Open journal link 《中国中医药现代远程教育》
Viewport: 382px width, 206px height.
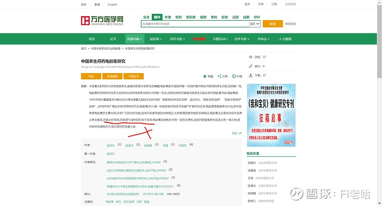point(123,194)
